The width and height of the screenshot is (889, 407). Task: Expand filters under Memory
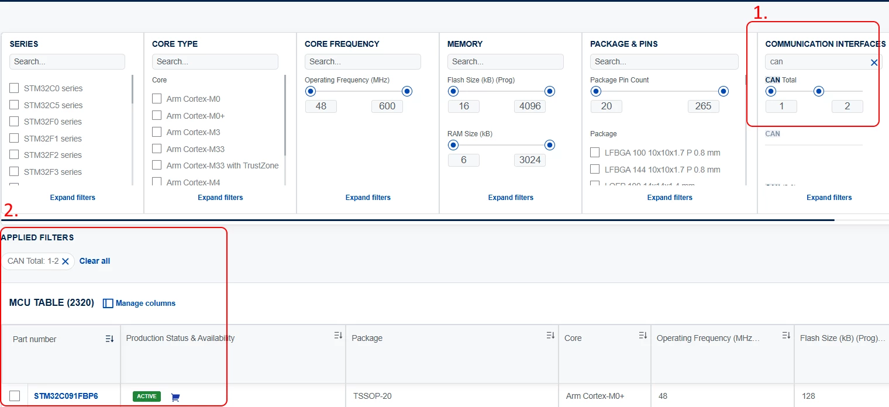(511, 198)
